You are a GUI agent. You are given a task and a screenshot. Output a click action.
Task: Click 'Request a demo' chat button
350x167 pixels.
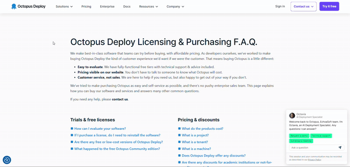tap(299, 136)
